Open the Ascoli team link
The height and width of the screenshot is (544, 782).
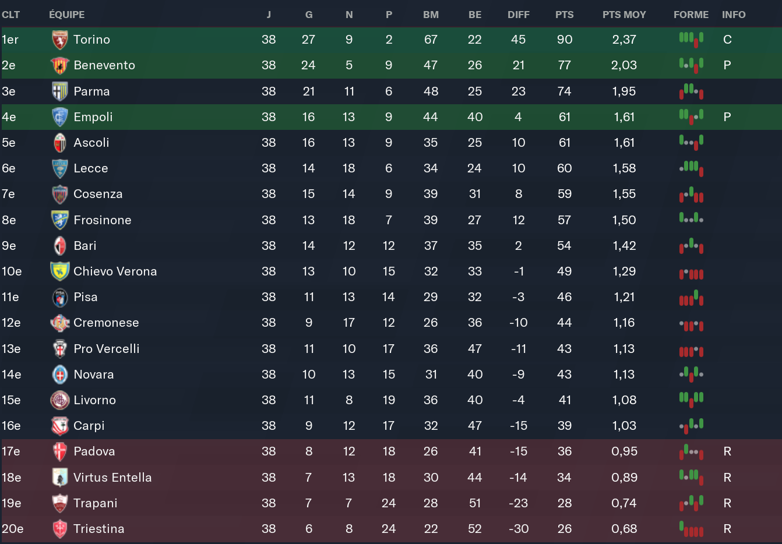(91, 143)
